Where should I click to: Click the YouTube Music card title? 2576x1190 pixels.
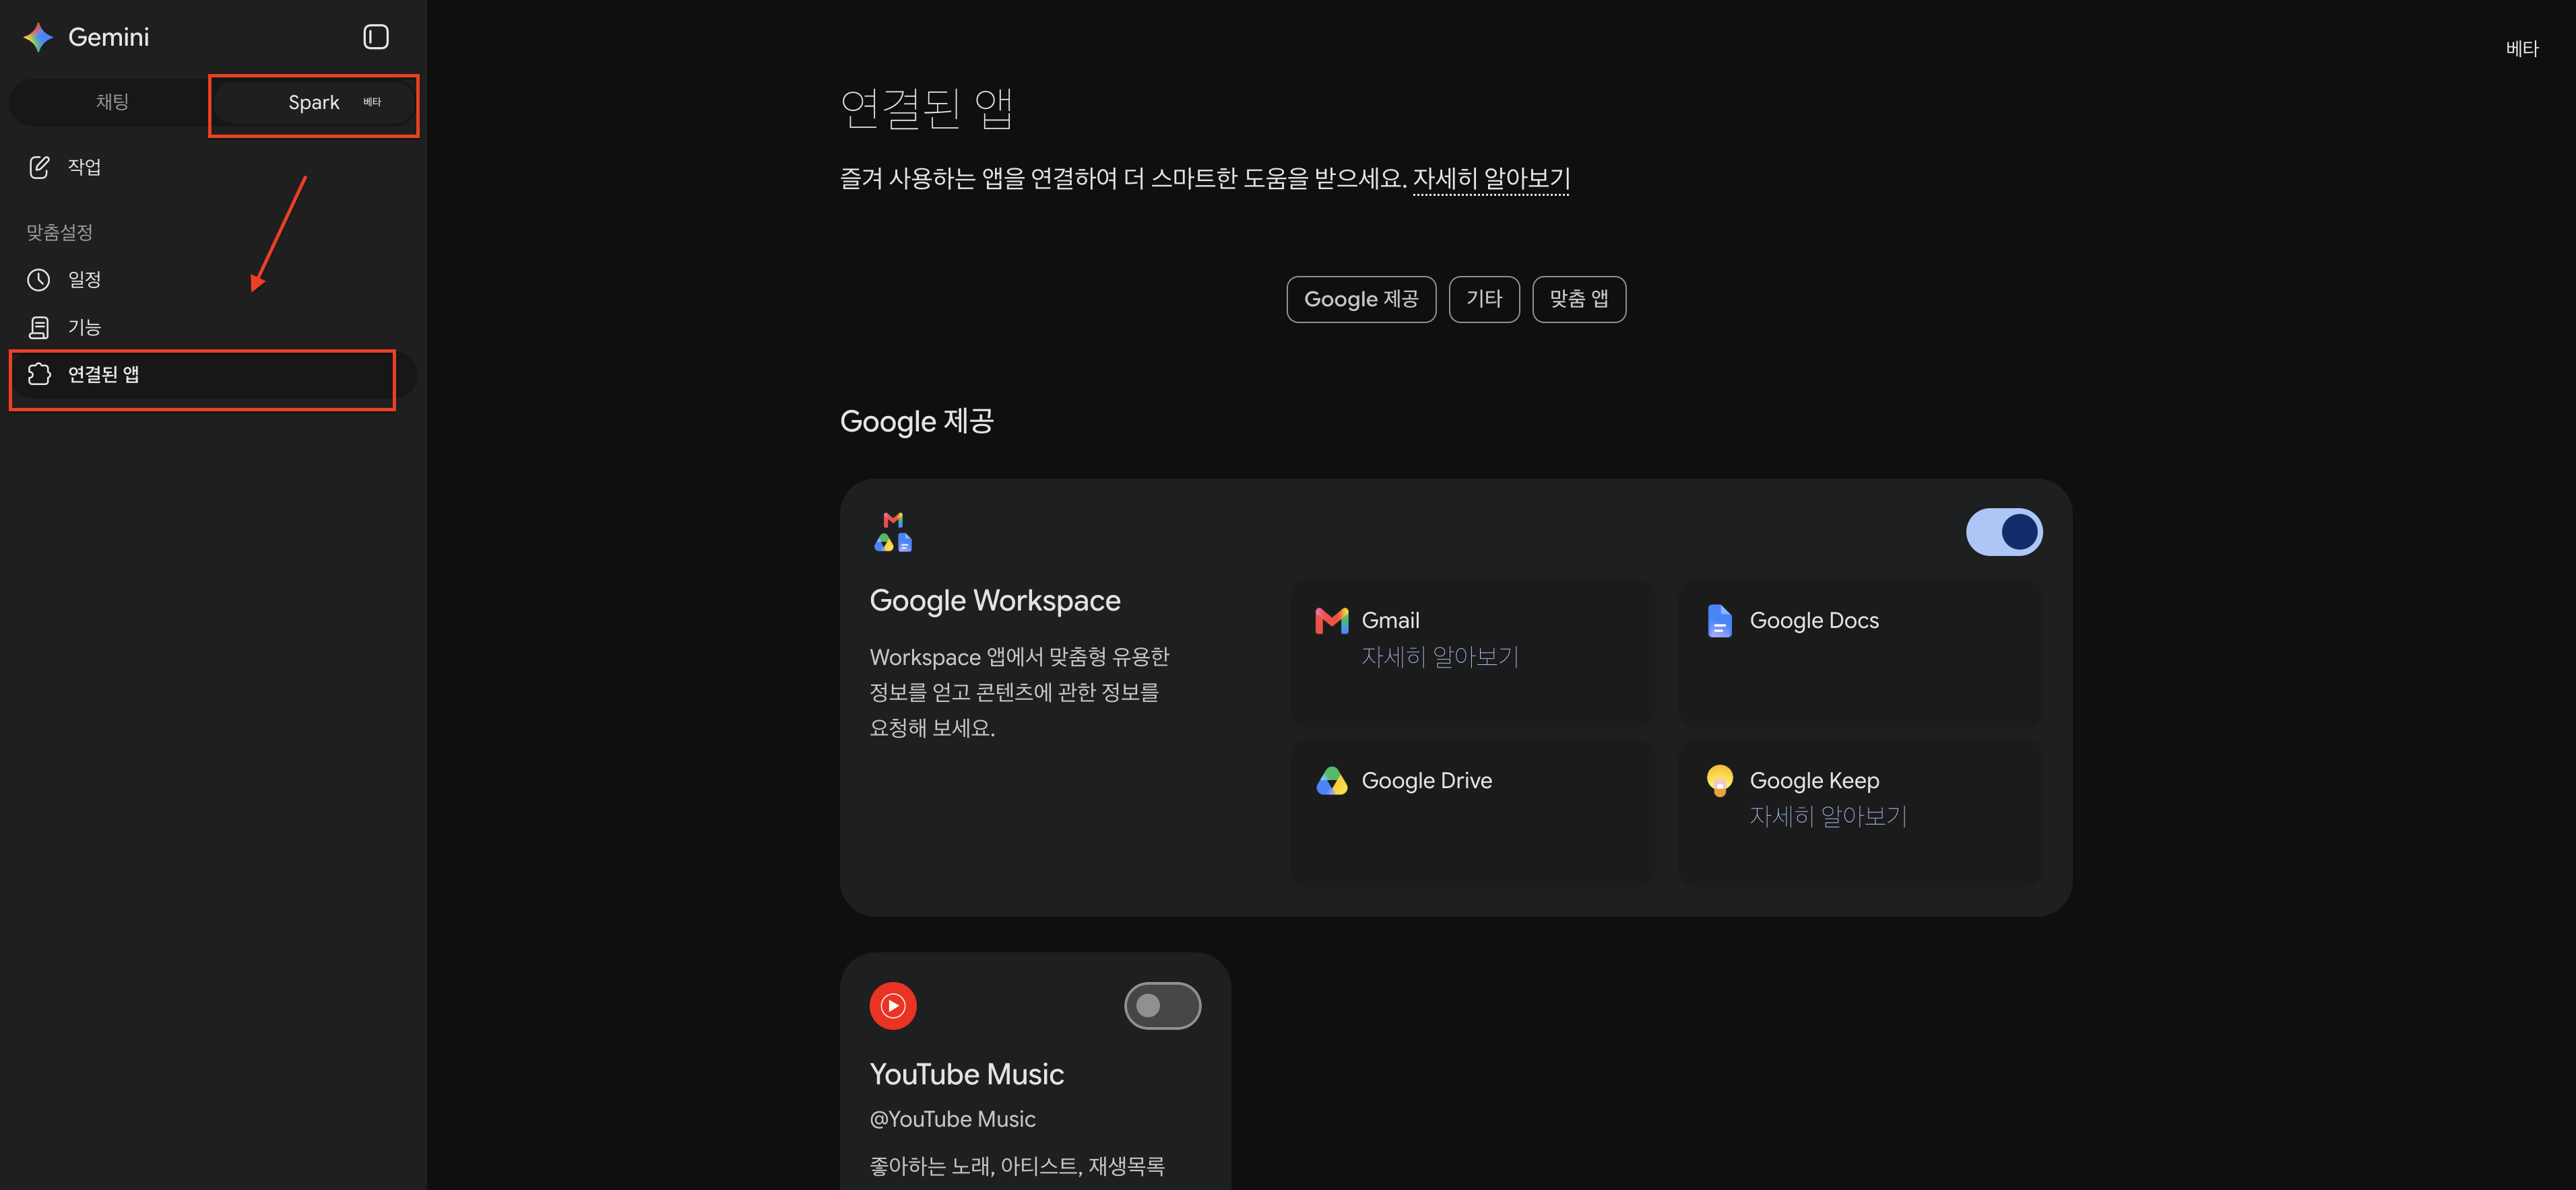tap(966, 1074)
